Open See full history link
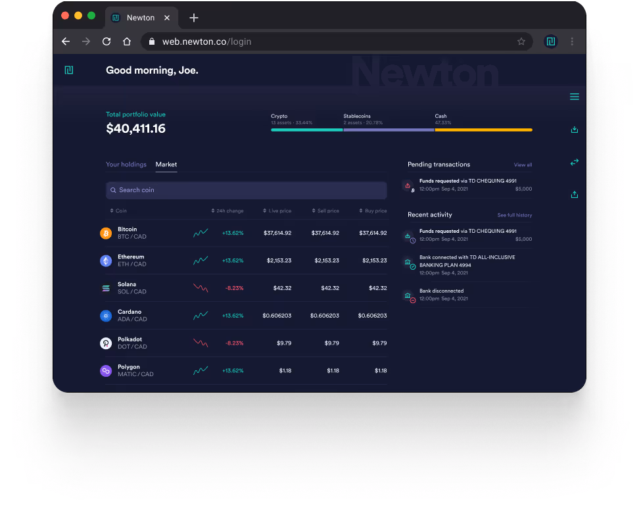Image resolution: width=639 pixels, height=511 pixels. coord(515,215)
